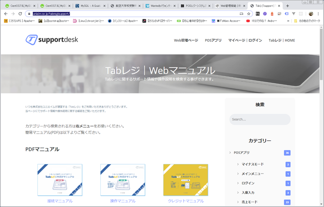The height and width of the screenshot is (207, 324).
Task: Open the black '01' extension icon
Action: (x=258, y=13)
